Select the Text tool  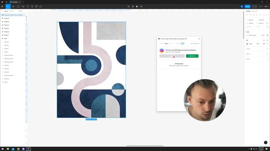pos(28,7)
